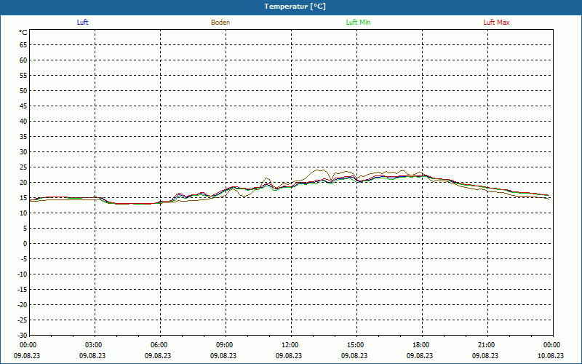The height and width of the screenshot is (364, 582).
Task: Click the -10 y-axis value
Action: click(23, 274)
